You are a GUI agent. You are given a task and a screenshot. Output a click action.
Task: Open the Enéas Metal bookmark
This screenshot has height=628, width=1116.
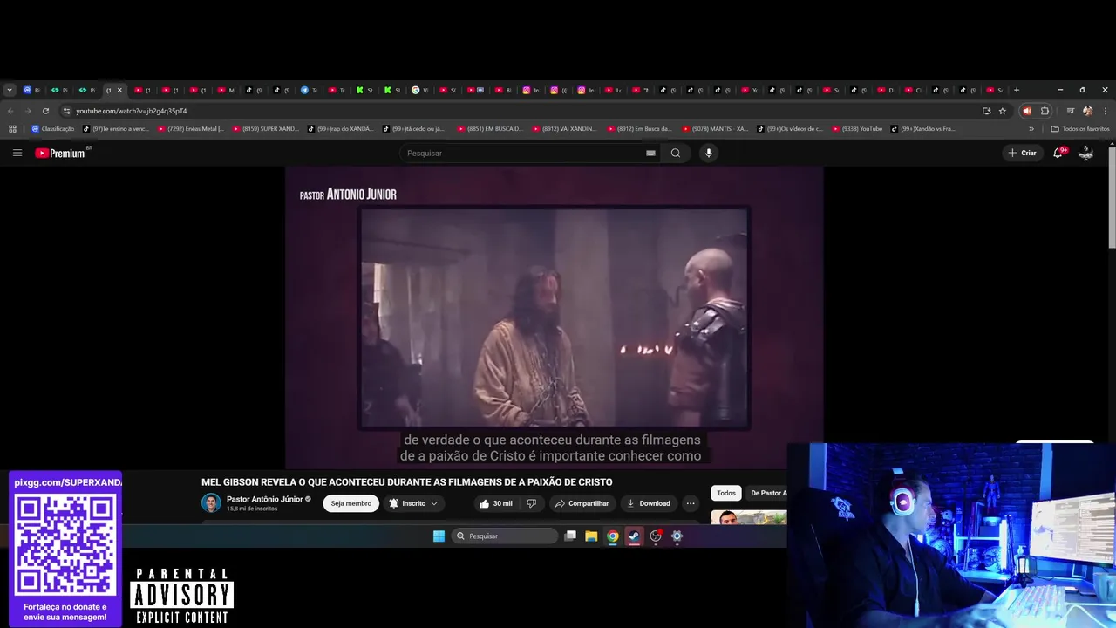click(191, 128)
